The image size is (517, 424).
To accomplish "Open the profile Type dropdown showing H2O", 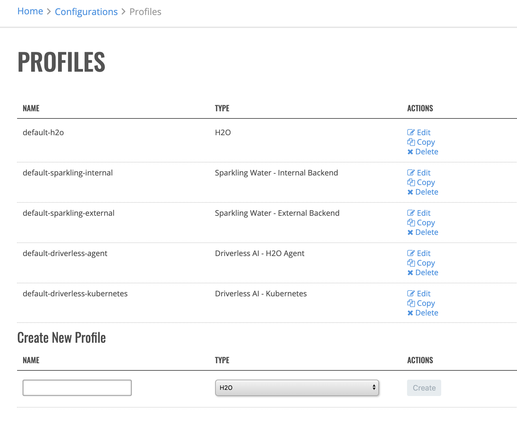I will (297, 388).
